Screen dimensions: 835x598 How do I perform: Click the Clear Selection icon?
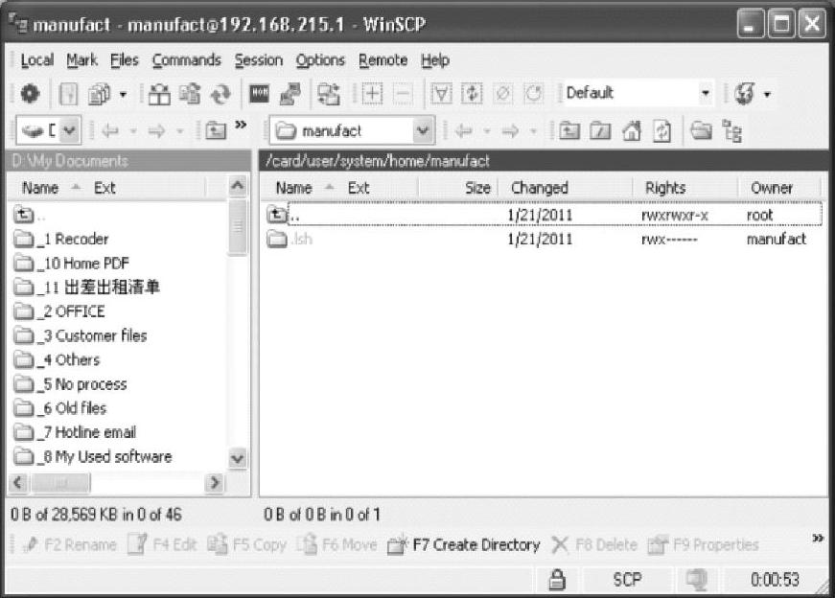point(502,94)
